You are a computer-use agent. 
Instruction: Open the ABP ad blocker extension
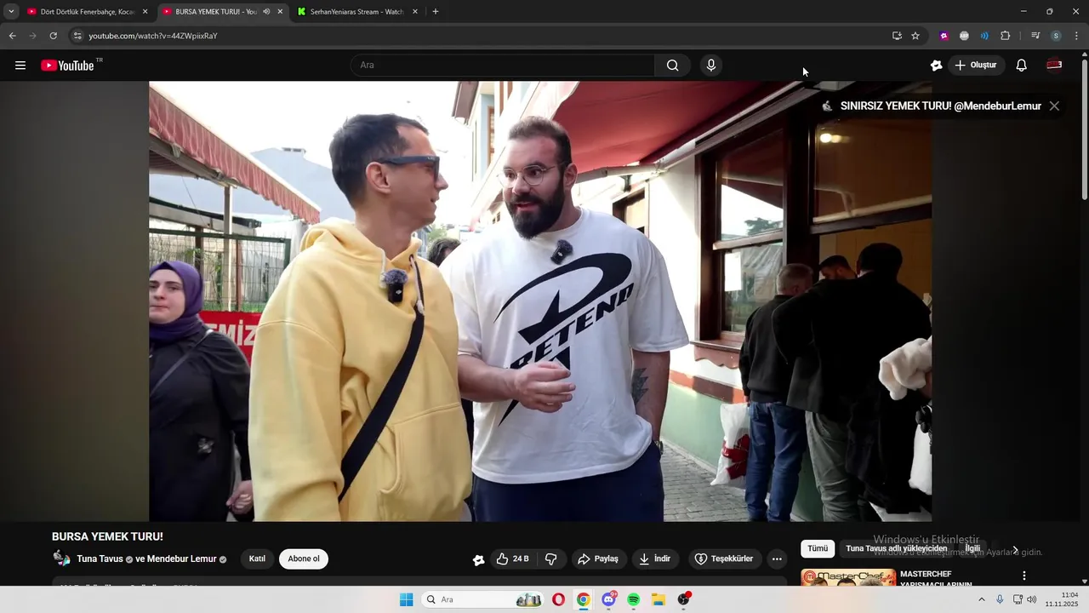pos(964,36)
